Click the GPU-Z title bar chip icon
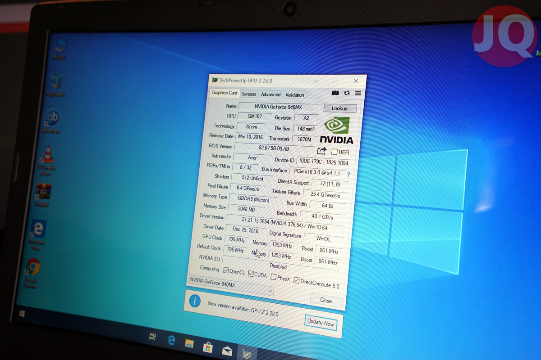 (215, 80)
